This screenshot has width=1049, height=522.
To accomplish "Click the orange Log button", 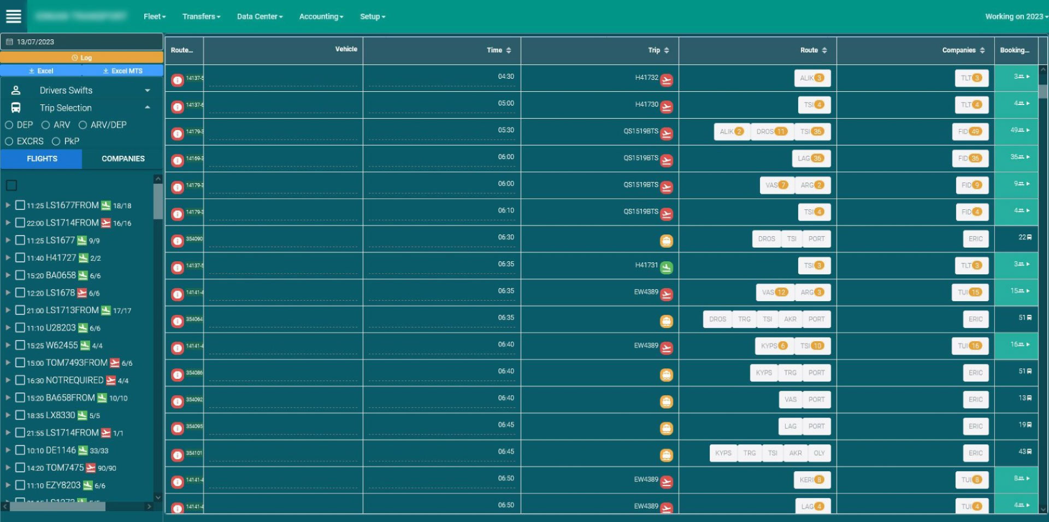I will coord(81,57).
